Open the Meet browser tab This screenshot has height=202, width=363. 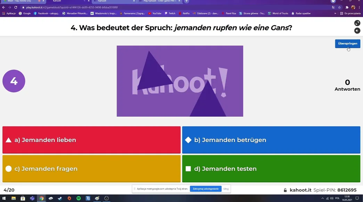(23, 1)
